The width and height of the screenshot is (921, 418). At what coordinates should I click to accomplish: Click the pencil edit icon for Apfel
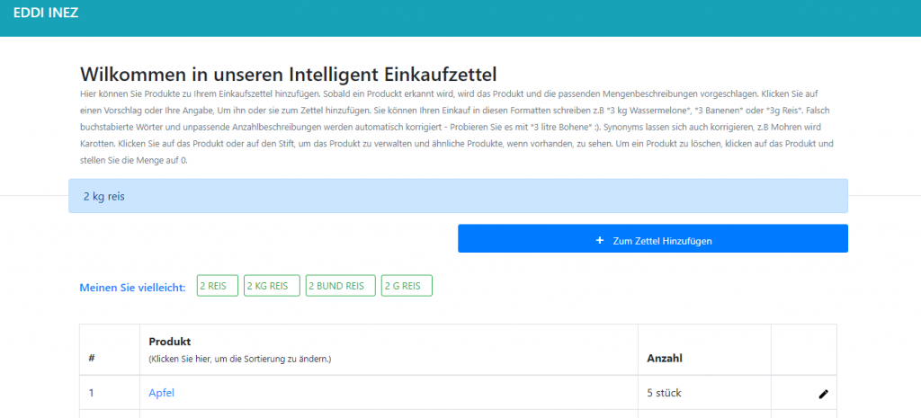tap(824, 394)
